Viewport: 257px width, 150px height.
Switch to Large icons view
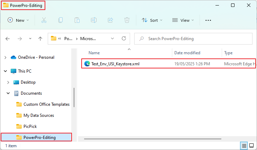pyautogui.click(x=251, y=146)
